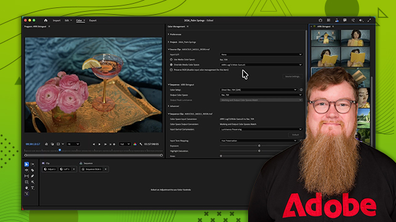Click the playhead marker on program ruler

pos(60,150)
